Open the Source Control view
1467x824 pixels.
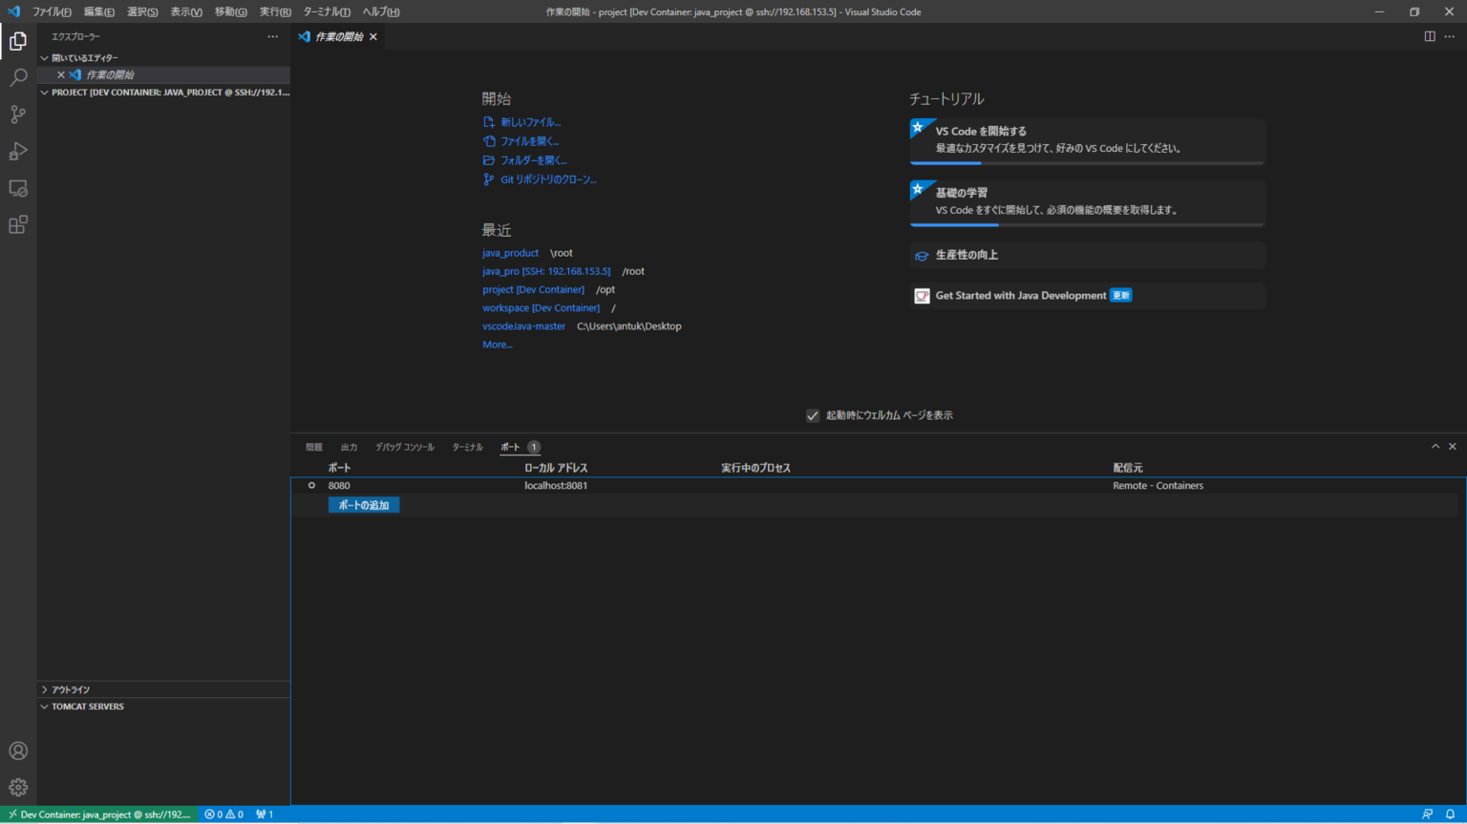coord(18,114)
